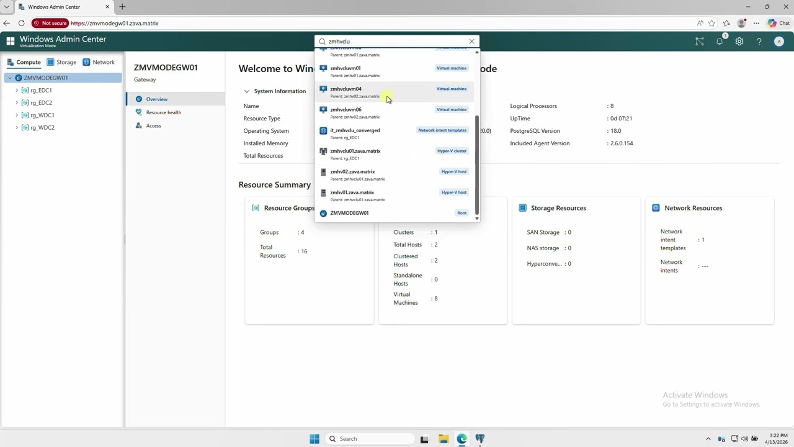Select zmhvcluvm01 virtual machine result

[395, 71]
